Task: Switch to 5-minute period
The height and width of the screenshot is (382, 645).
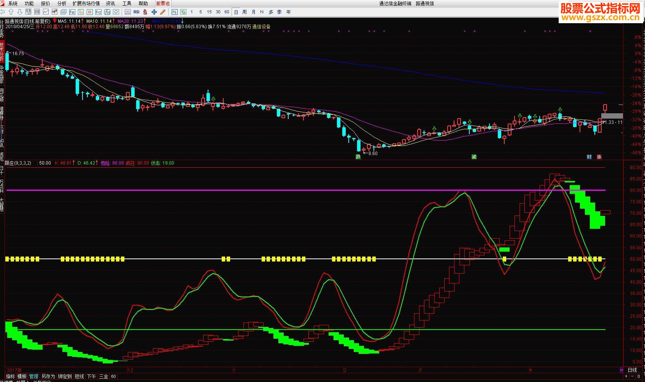Action: tap(200, 12)
